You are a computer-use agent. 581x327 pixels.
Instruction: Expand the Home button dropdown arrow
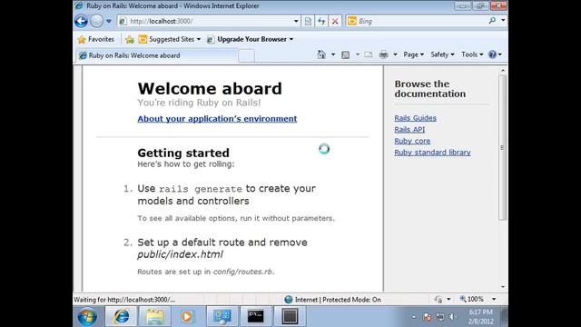(333, 54)
